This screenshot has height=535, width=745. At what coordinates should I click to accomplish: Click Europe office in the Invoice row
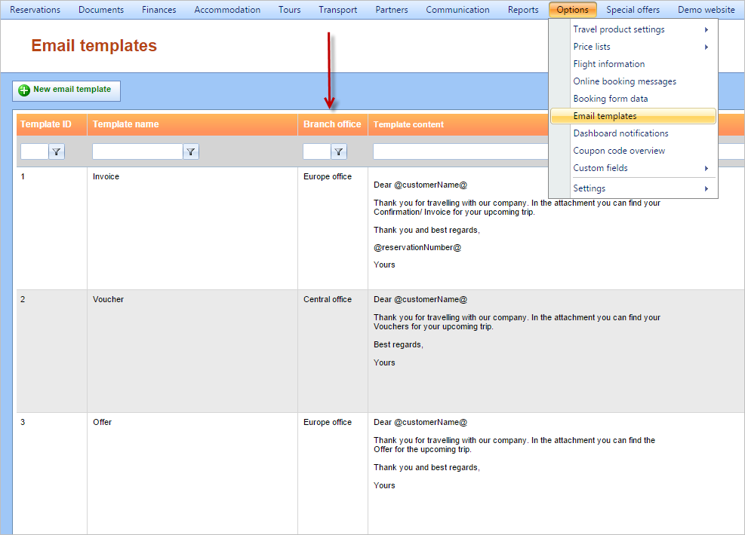point(328,176)
